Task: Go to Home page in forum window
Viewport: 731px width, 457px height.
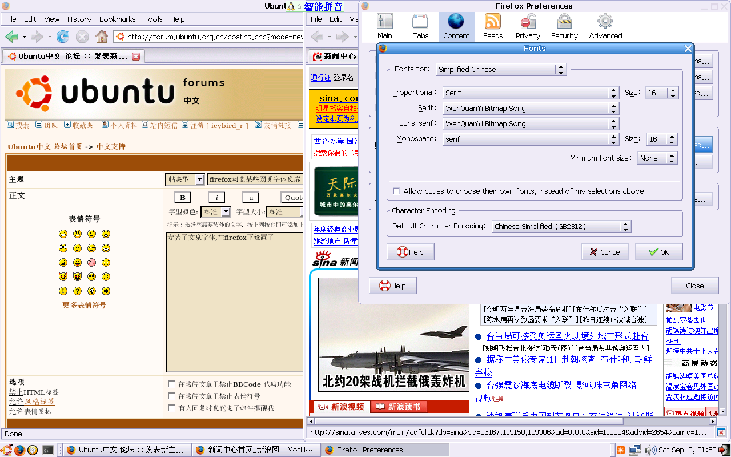Action: click(102, 37)
